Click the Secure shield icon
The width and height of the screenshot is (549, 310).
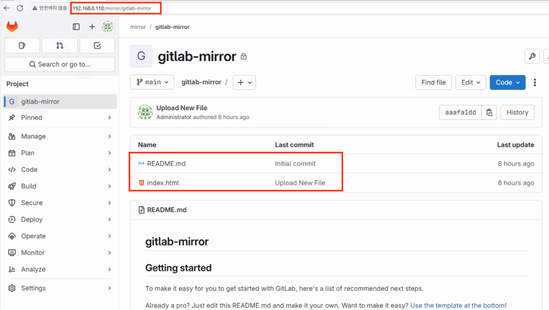12,203
